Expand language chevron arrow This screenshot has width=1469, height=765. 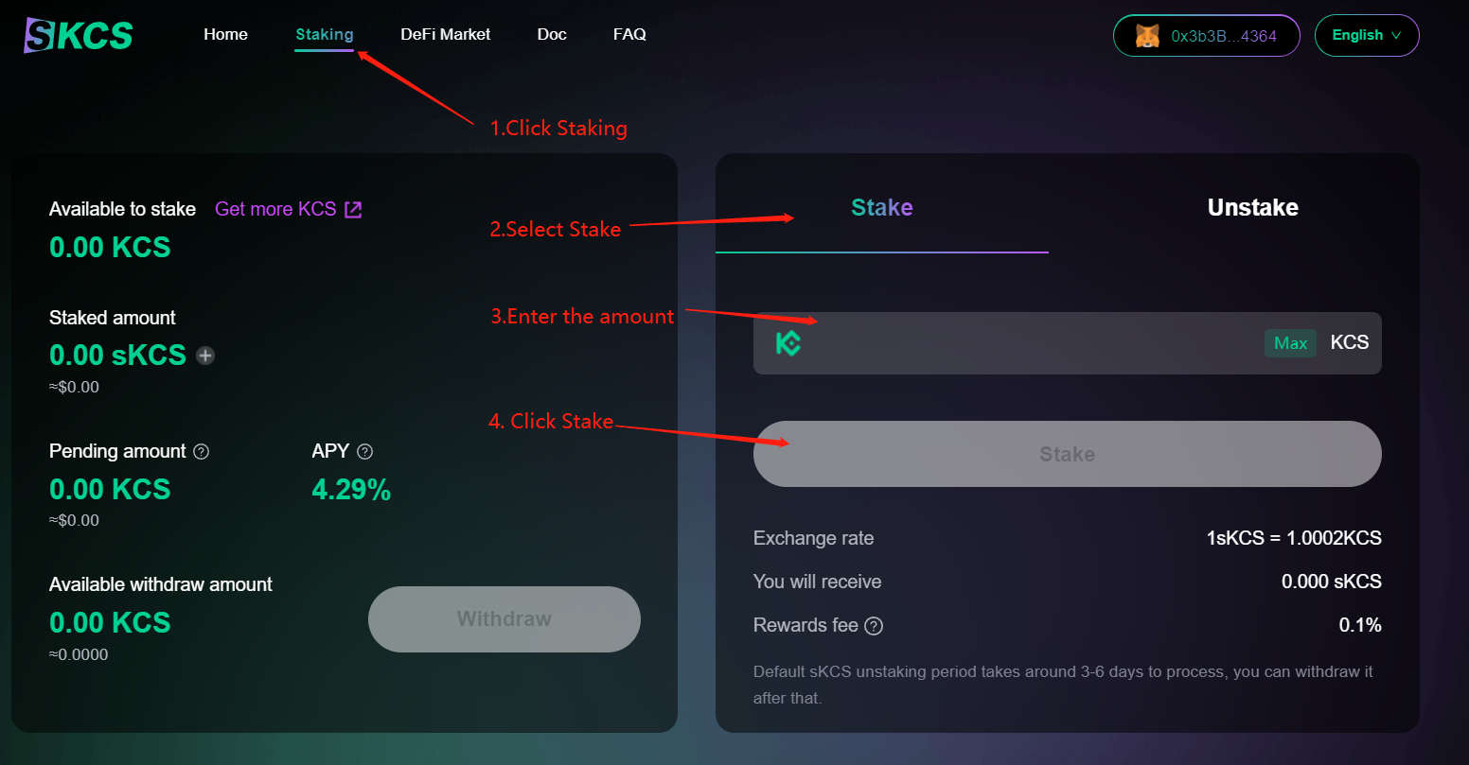tap(1395, 36)
